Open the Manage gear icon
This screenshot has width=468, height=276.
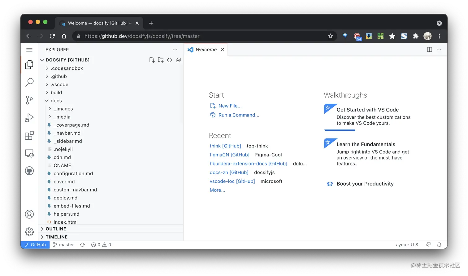(29, 232)
